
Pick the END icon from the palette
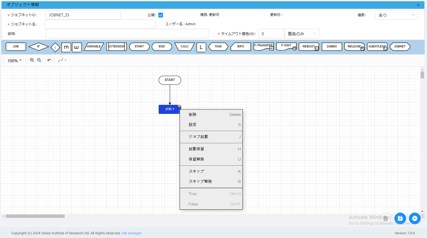coord(162,46)
